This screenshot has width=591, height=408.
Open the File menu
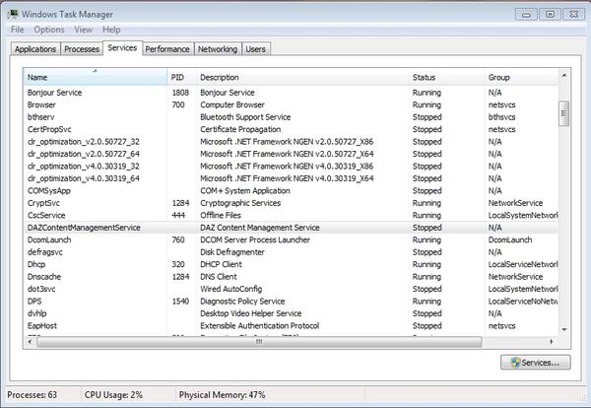click(x=18, y=30)
